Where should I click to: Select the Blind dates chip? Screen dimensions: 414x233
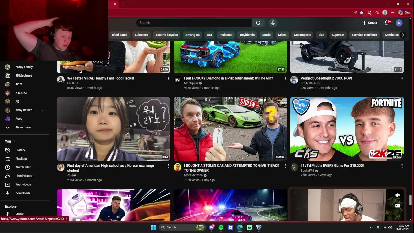point(119,35)
